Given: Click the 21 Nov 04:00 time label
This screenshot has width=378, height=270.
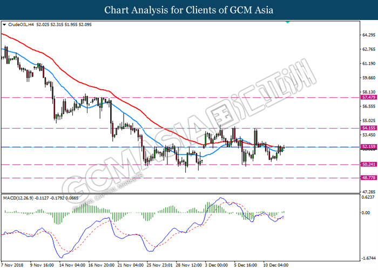Looking at the screenshot, I should [x=131, y=265].
